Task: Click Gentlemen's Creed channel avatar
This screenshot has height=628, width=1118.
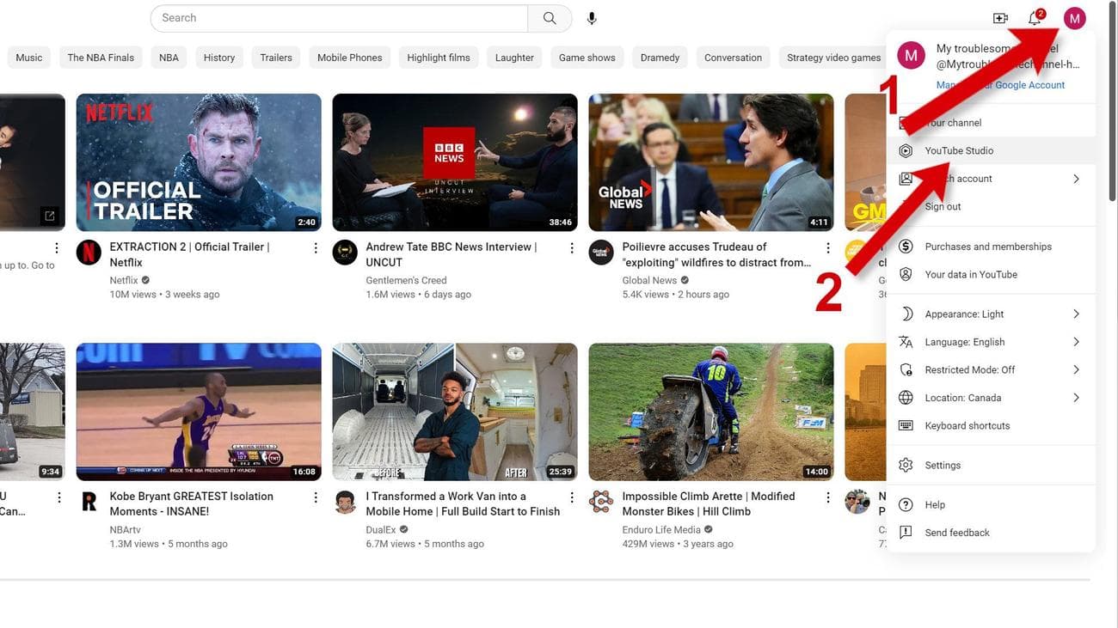Action: click(x=345, y=253)
